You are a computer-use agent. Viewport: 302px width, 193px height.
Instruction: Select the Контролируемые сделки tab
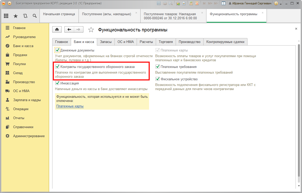tap(225, 42)
